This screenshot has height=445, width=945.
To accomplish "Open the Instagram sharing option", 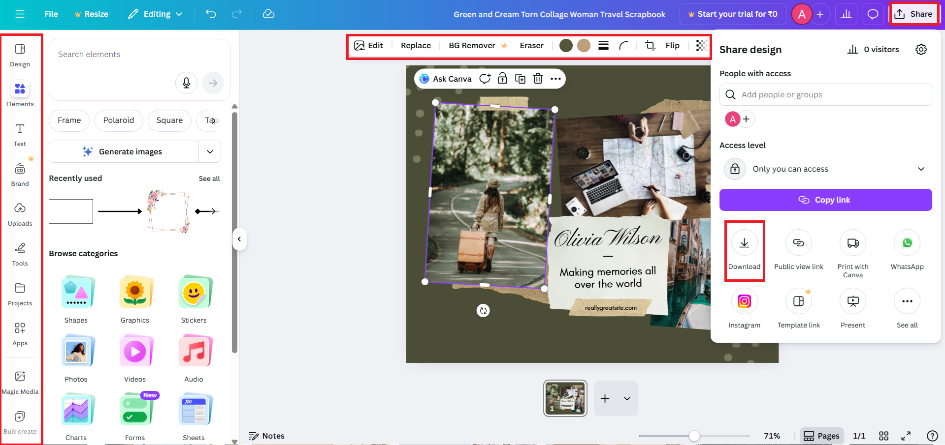I will click(x=744, y=301).
